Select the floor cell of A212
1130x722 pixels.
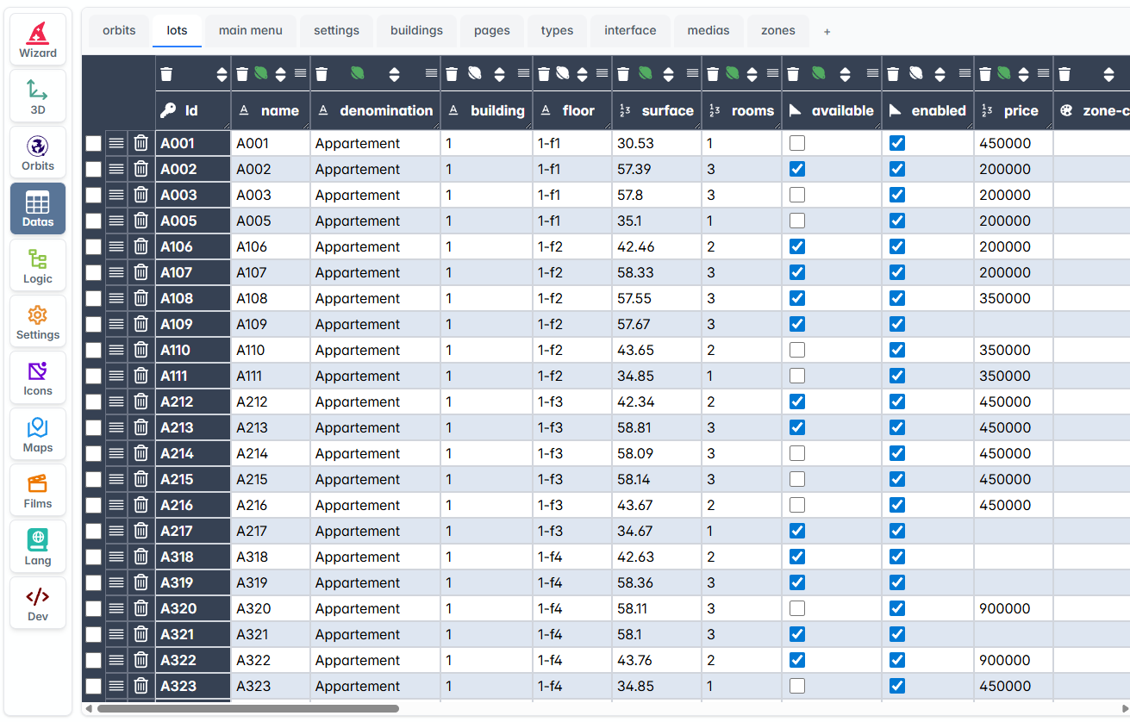click(x=572, y=401)
